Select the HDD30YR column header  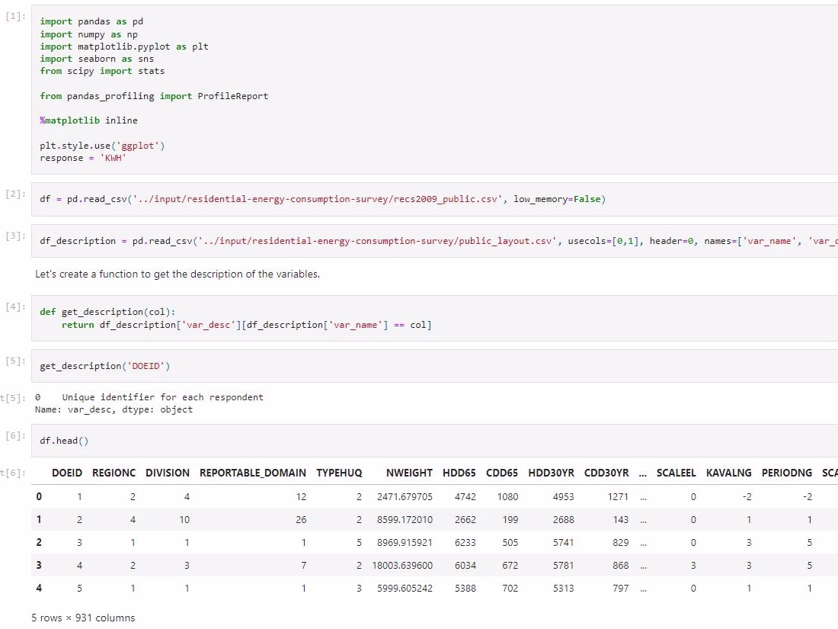tap(551, 473)
